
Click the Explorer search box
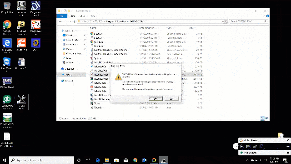pyautogui.click(x=249, y=21)
